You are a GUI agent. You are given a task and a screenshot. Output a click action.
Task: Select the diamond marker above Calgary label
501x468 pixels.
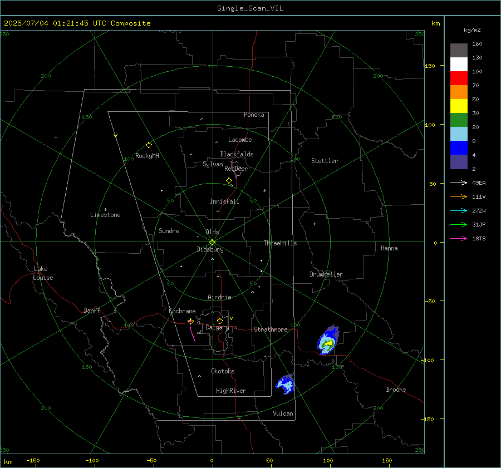(220, 321)
